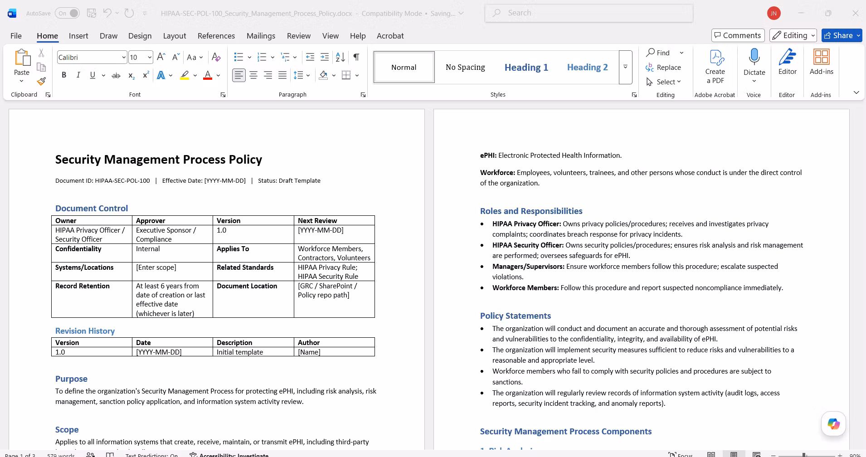
Task: Toggle subscript formatting
Action: [x=131, y=75]
